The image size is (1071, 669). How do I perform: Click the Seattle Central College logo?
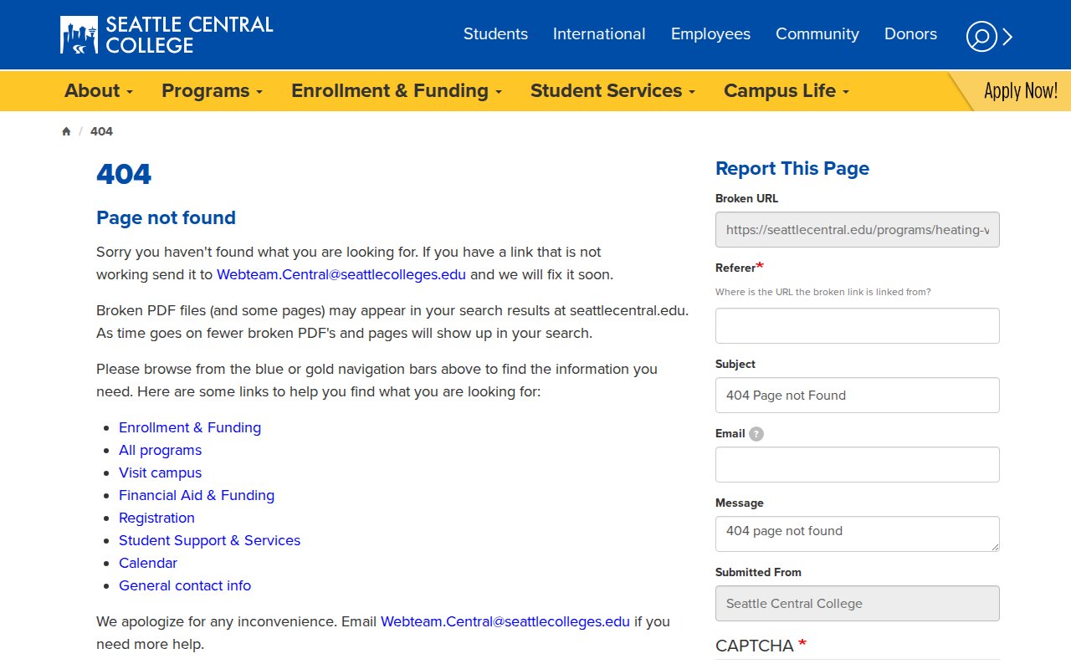[165, 33]
